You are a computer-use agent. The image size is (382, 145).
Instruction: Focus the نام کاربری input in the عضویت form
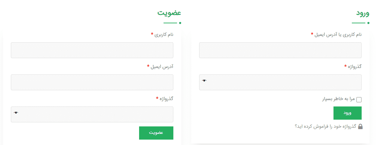click(x=92, y=50)
